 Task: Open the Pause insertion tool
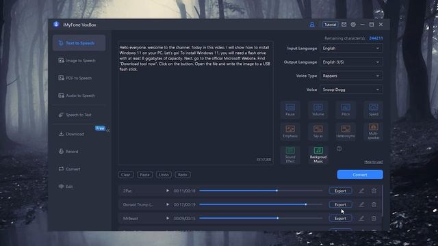click(x=290, y=109)
